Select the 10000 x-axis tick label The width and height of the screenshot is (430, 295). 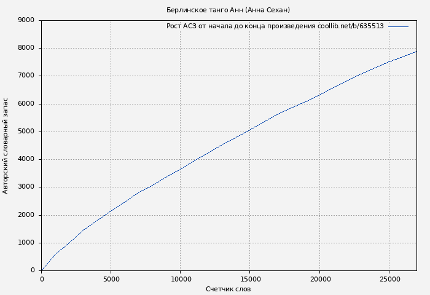pos(180,278)
